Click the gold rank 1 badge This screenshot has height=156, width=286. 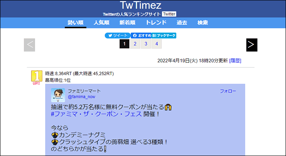coord(37,76)
